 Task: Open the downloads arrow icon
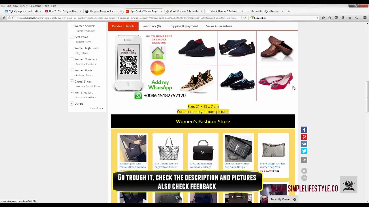pyautogui.click(x=343, y=18)
